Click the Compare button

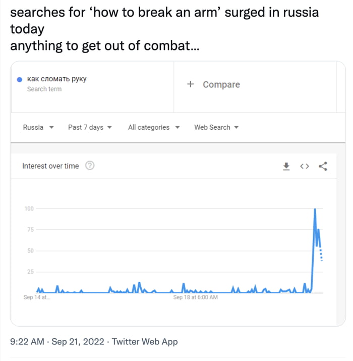[x=221, y=85]
